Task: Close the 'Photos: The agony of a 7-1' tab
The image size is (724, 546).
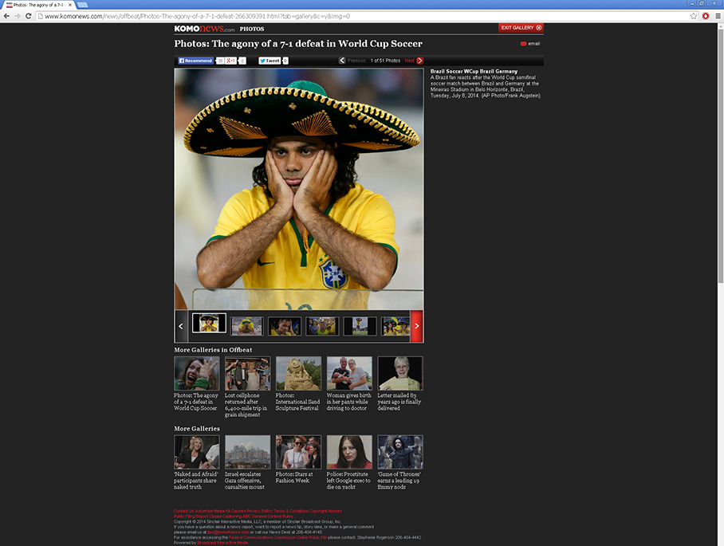Action: [x=70, y=5]
